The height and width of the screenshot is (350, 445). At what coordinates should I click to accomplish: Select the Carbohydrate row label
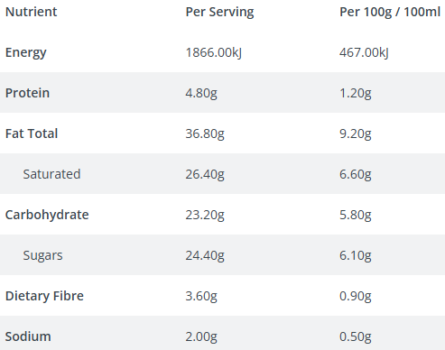tap(47, 216)
